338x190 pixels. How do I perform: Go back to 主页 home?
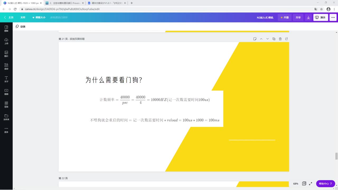click(9, 17)
